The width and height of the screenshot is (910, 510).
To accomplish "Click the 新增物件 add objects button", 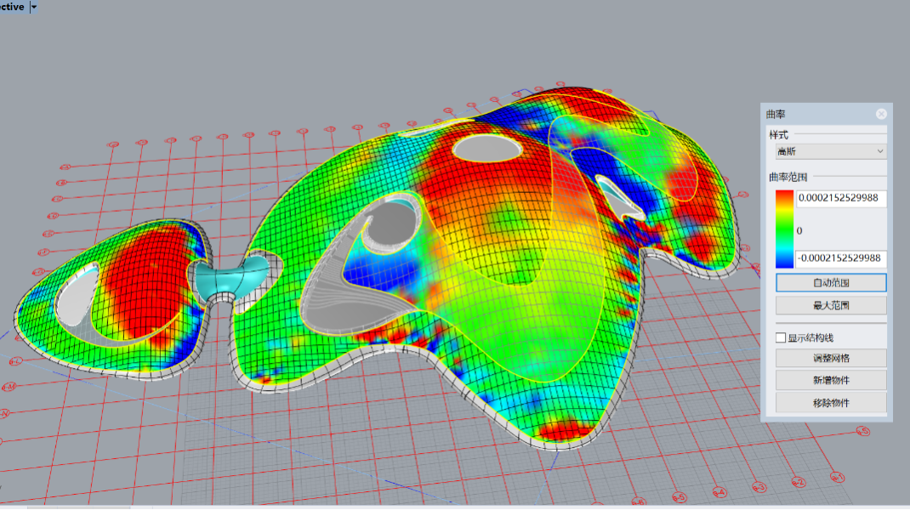I will [831, 380].
